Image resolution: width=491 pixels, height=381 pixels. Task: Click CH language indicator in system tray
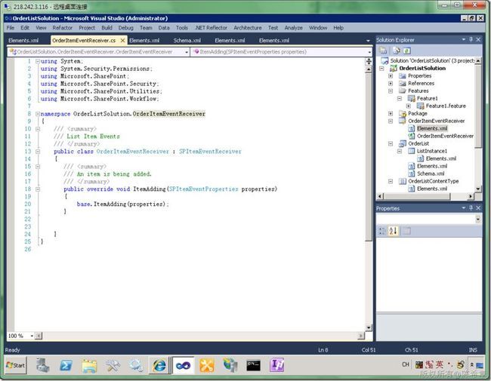point(406,364)
